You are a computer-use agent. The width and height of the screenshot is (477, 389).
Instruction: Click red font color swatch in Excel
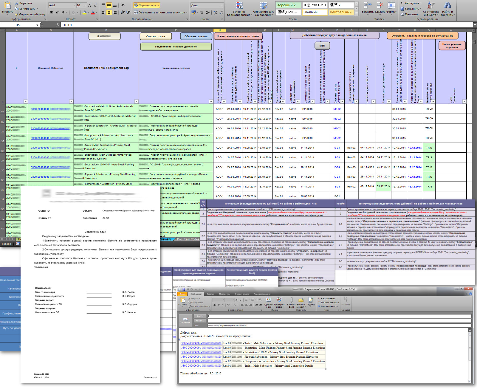tap(92, 13)
